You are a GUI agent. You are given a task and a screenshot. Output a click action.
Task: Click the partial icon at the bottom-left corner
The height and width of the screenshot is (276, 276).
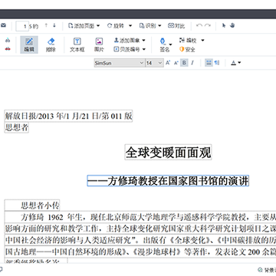(1, 269)
